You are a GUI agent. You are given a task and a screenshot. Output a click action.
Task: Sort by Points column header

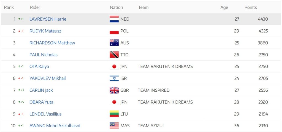(251, 7)
